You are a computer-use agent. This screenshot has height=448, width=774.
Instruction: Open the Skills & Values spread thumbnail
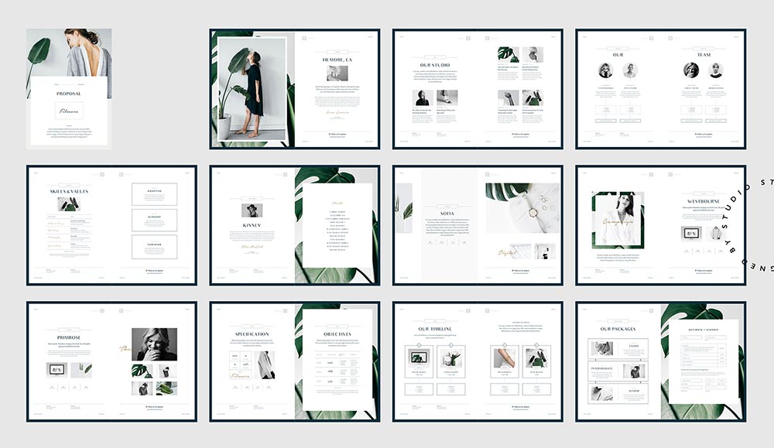pyautogui.click(x=111, y=225)
